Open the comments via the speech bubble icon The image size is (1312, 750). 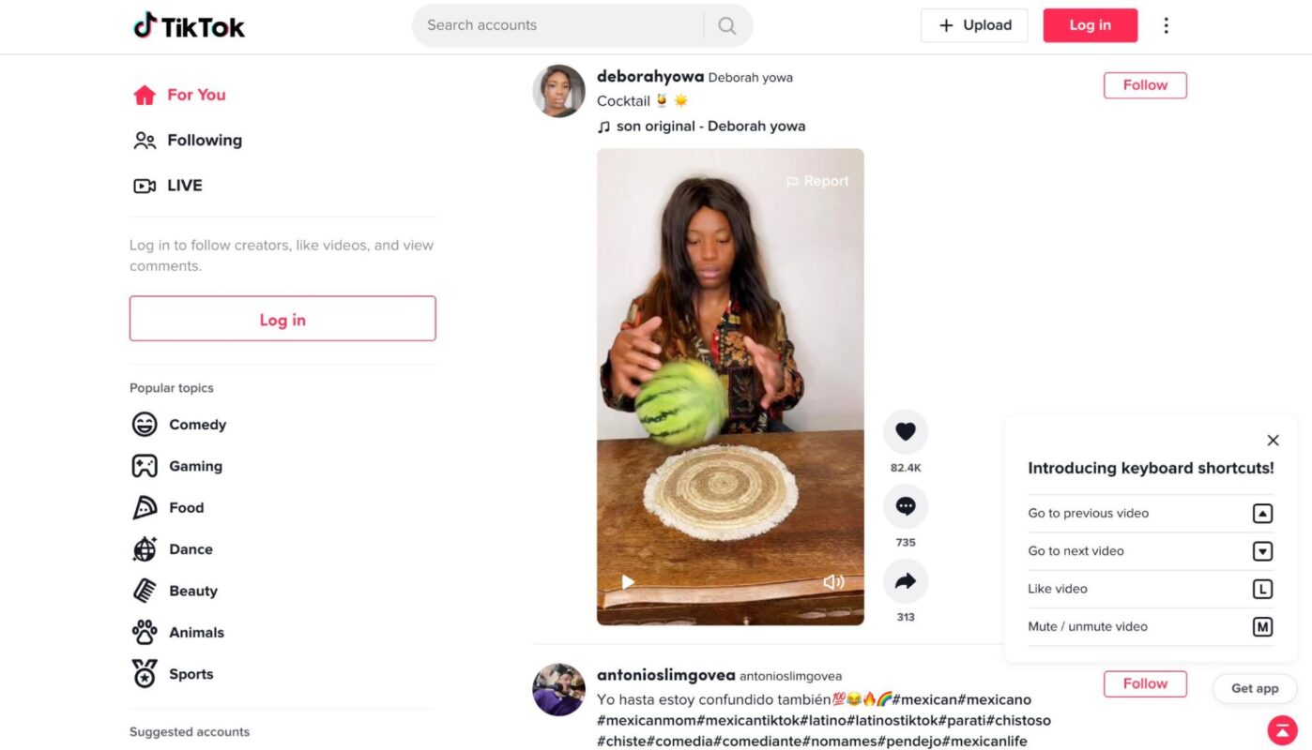905,505
